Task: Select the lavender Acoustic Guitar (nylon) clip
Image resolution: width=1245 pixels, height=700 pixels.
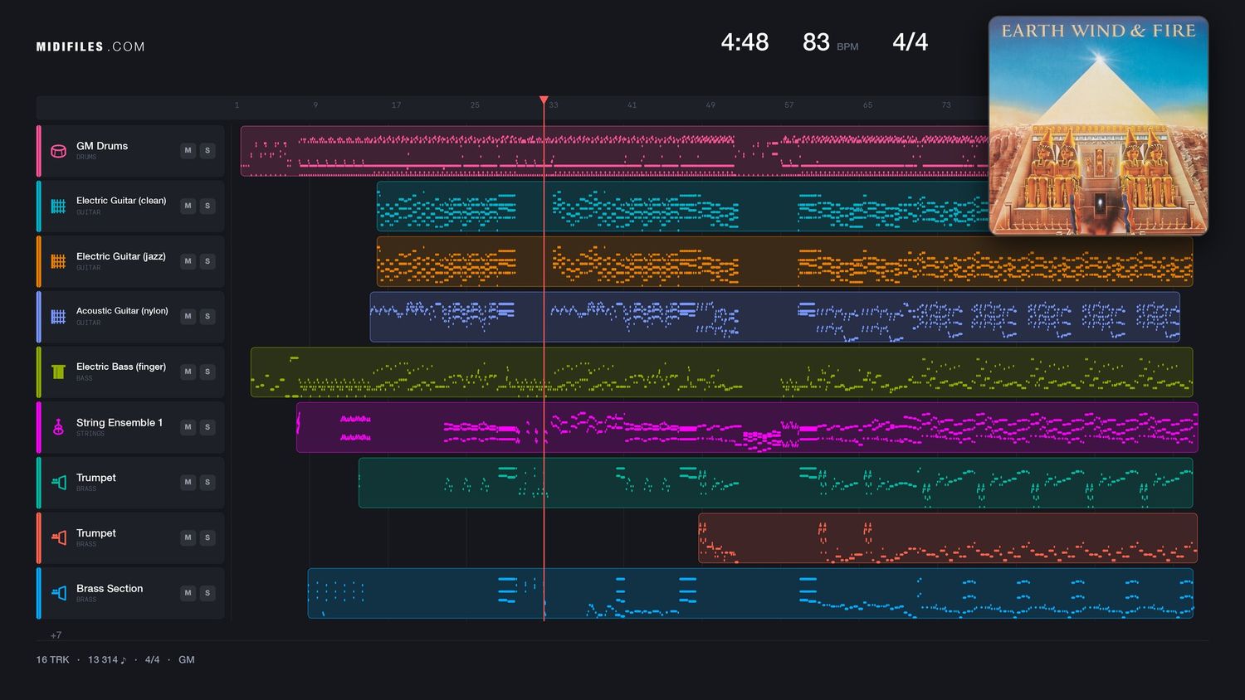Action: tap(774, 317)
